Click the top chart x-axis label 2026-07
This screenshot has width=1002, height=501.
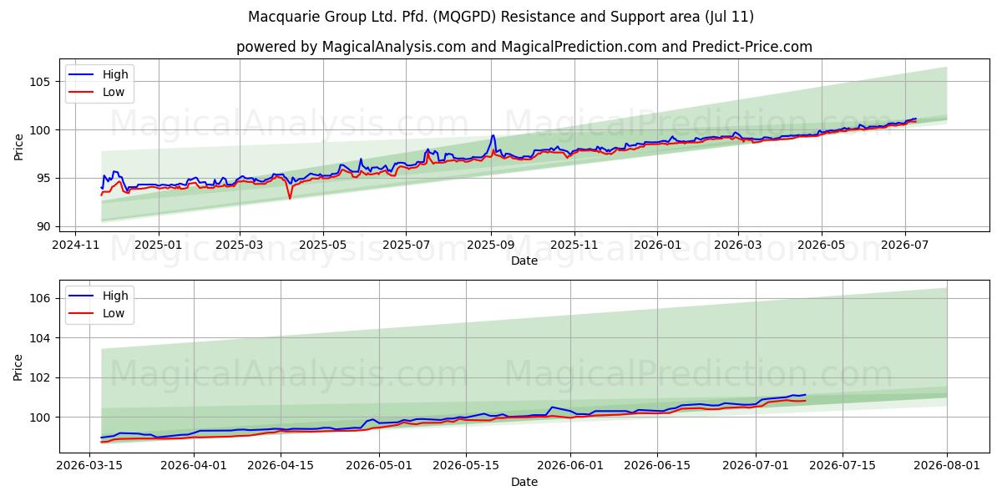click(904, 245)
